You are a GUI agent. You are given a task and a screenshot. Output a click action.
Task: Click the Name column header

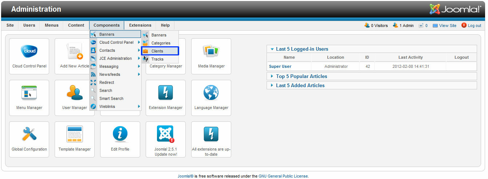(x=289, y=57)
